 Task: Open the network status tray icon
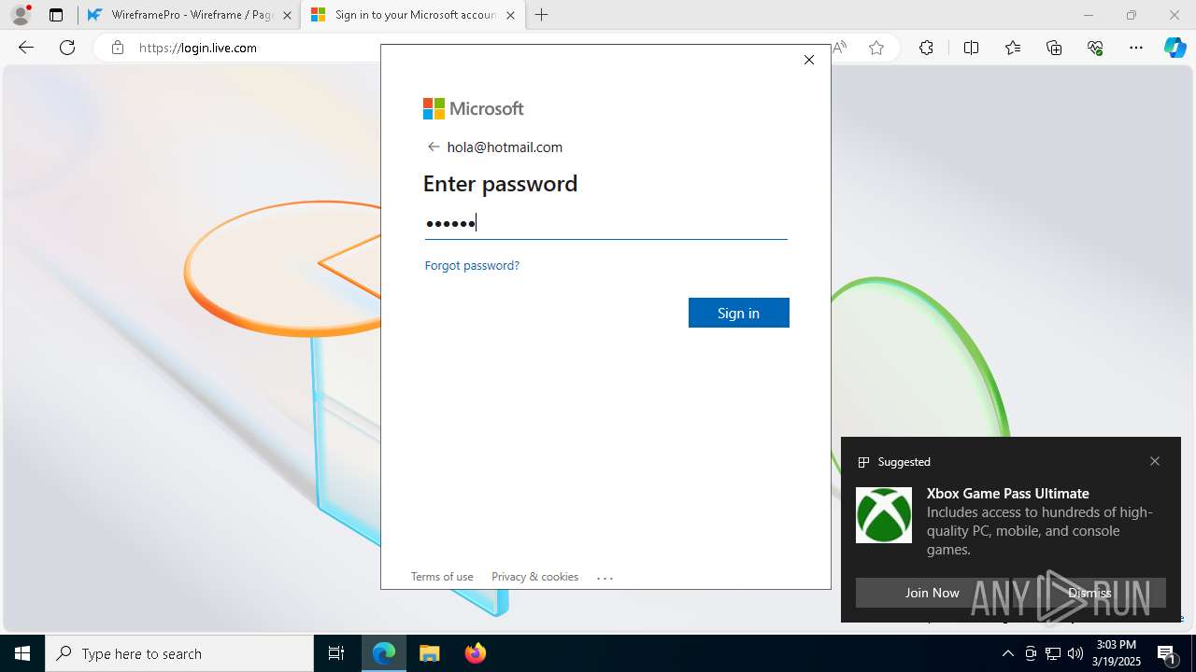[1053, 653]
